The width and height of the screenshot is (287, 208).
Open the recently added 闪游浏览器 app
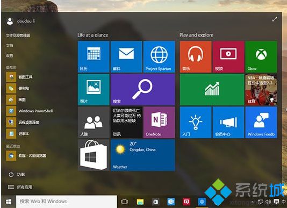tap(26, 156)
